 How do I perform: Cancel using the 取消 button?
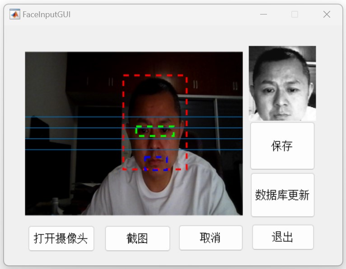click(x=211, y=238)
